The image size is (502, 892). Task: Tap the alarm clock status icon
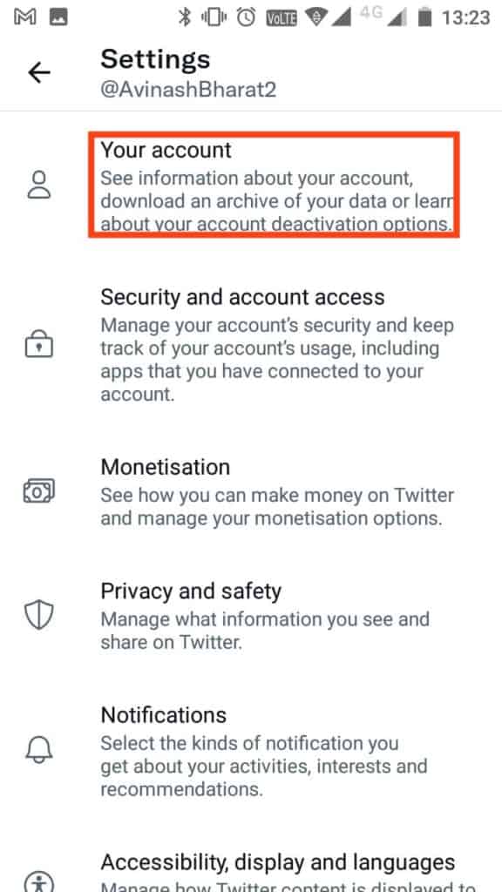pyautogui.click(x=247, y=17)
